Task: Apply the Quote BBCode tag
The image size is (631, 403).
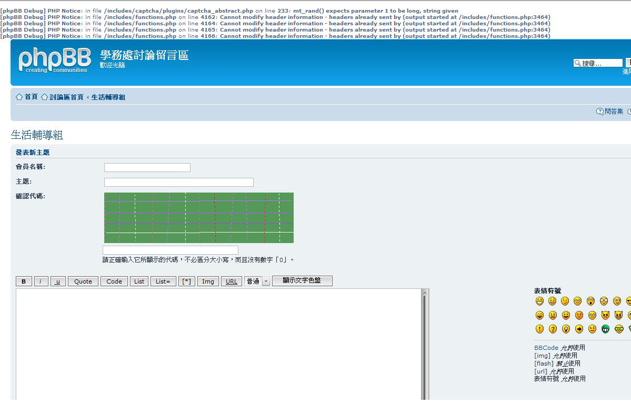Action: click(83, 281)
